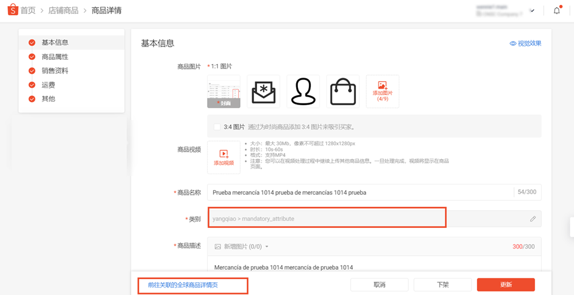Go to 销售资料 section in sidebar
The width and height of the screenshot is (574, 295).
(55, 71)
